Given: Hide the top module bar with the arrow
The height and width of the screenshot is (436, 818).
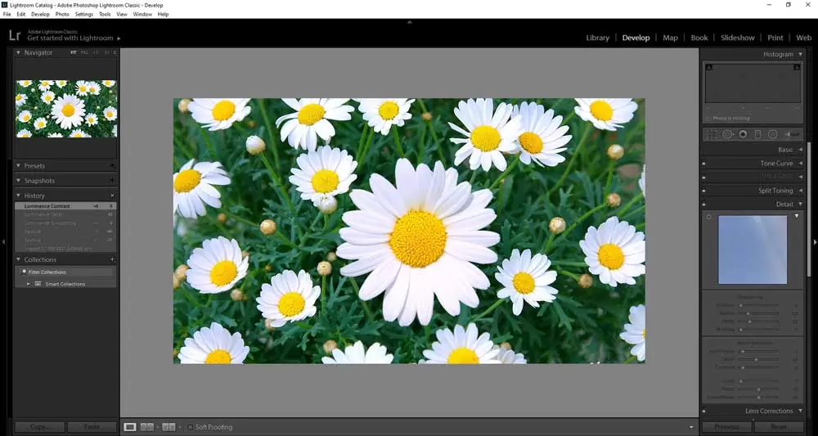Looking at the screenshot, I should coord(410,22).
